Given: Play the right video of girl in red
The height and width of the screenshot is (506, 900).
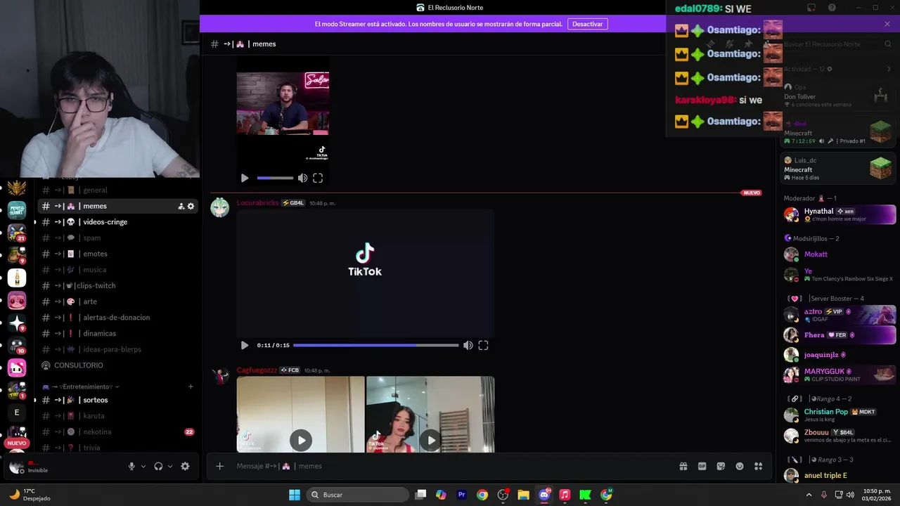Looking at the screenshot, I should 430,441.
